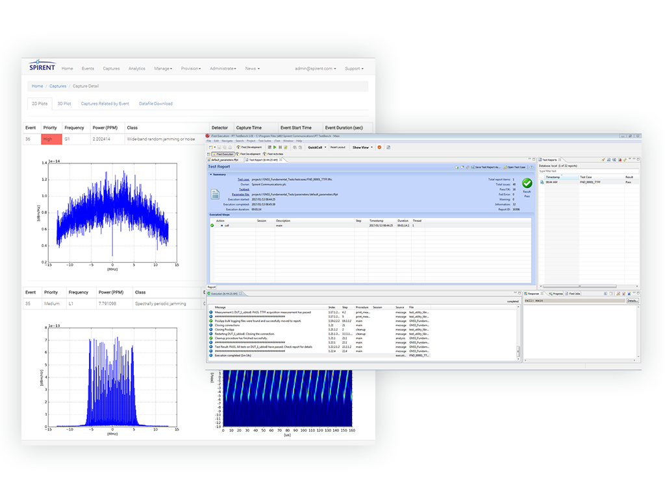This screenshot has height=498, width=665.
Task: Click the test report document icon
Action: [215, 194]
